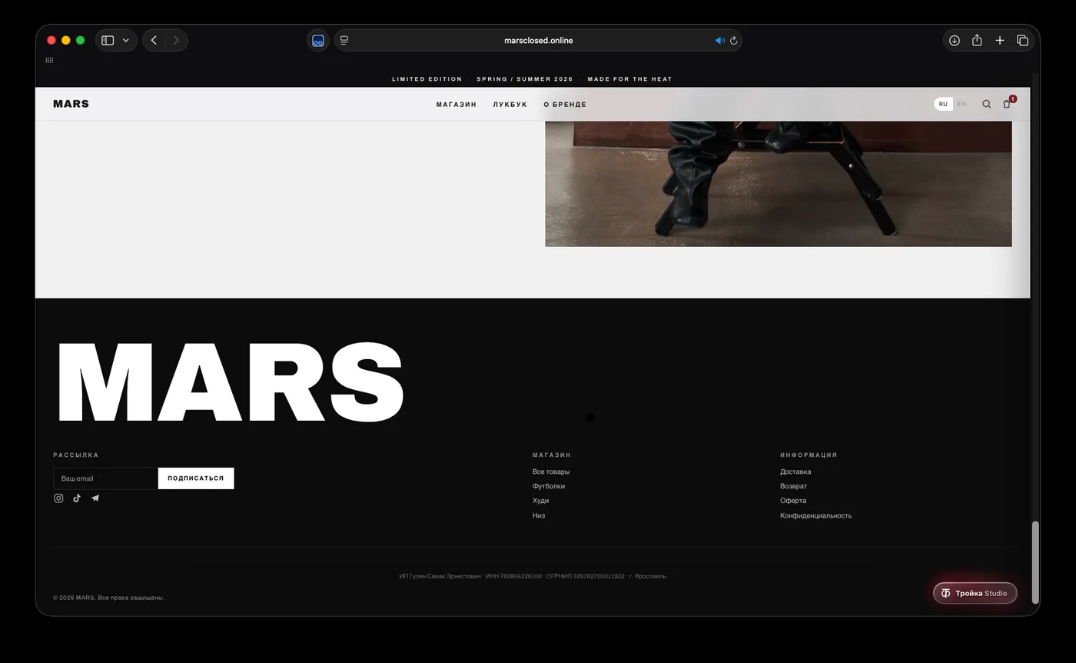Go forward to the next page
The width and height of the screenshot is (1076, 663).
click(176, 40)
